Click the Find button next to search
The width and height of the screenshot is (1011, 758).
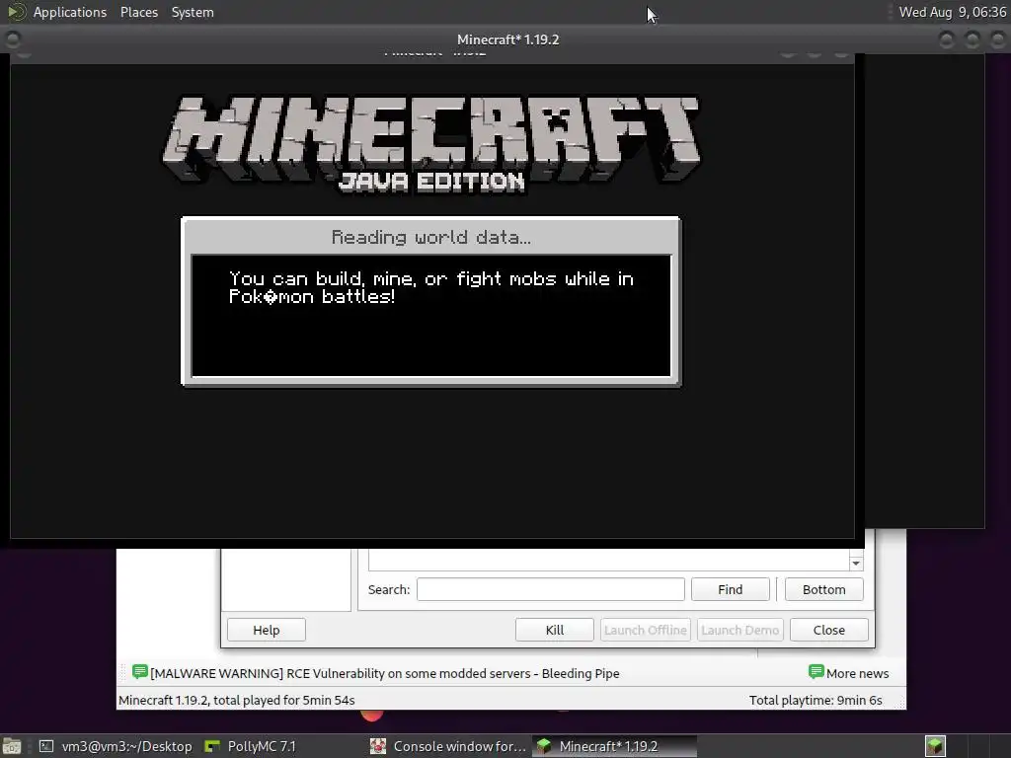pos(731,589)
